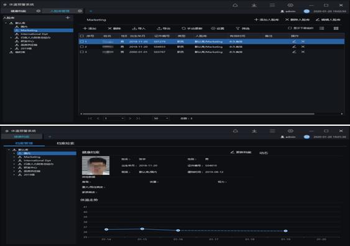Click manual refresh icon in toolbar
Viewport: 350px width, 246px height.
[x=183, y=29]
